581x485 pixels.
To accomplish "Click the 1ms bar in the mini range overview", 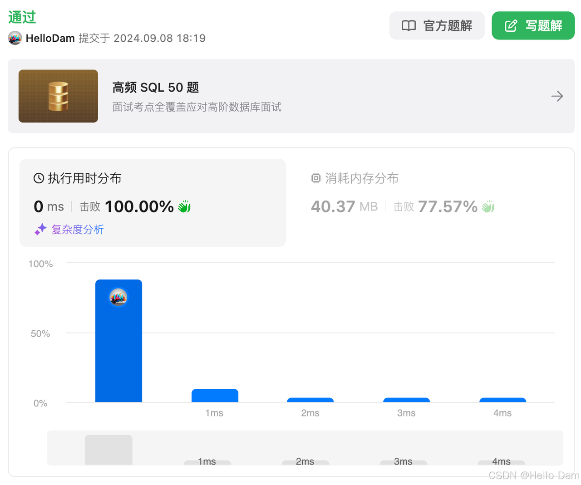I will click(x=207, y=462).
